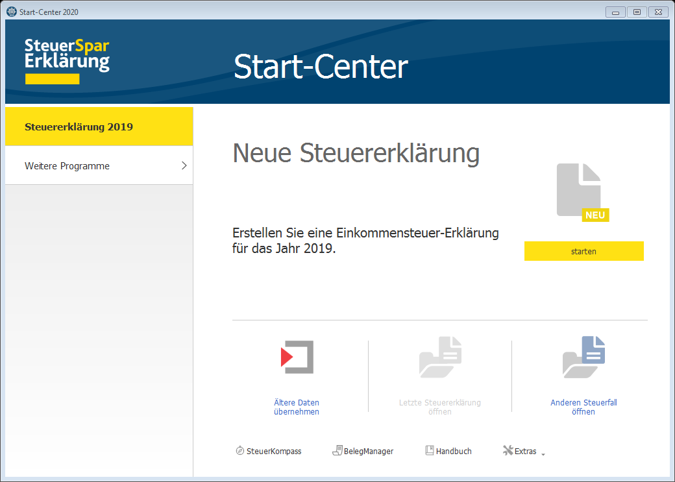Expand Weitere Programme chevron arrow
675x482 pixels.
pos(184,165)
